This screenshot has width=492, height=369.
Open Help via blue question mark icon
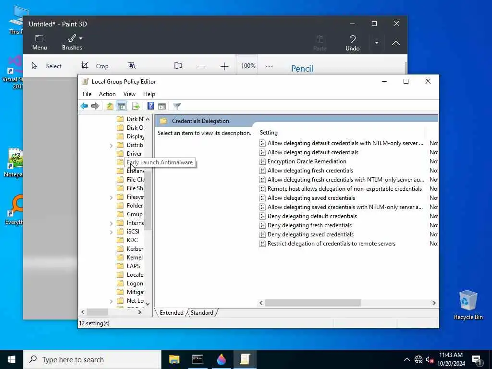pos(150,106)
